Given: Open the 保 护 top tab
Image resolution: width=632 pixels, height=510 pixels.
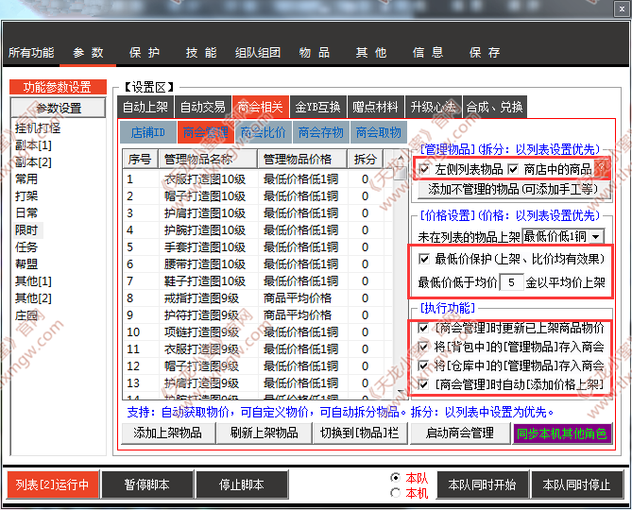Looking at the screenshot, I should (145, 52).
